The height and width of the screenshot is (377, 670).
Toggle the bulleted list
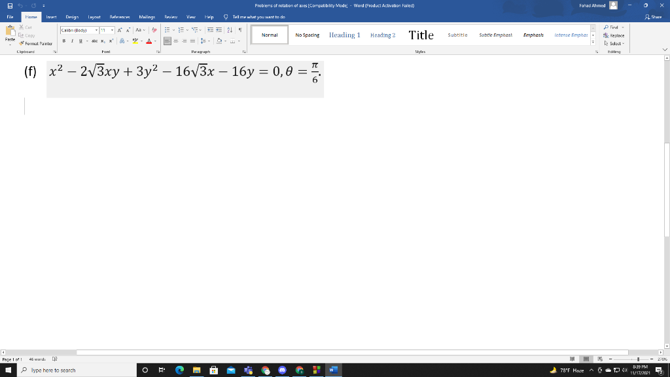click(166, 30)
